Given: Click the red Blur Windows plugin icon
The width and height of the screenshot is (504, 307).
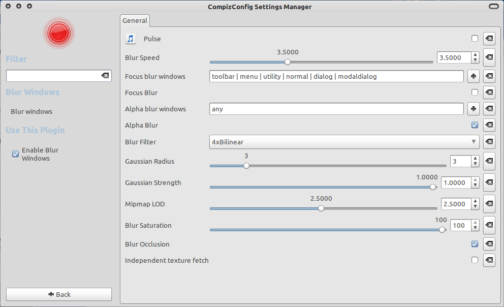Looking at the screenshot, I should [x=58, y=33].
